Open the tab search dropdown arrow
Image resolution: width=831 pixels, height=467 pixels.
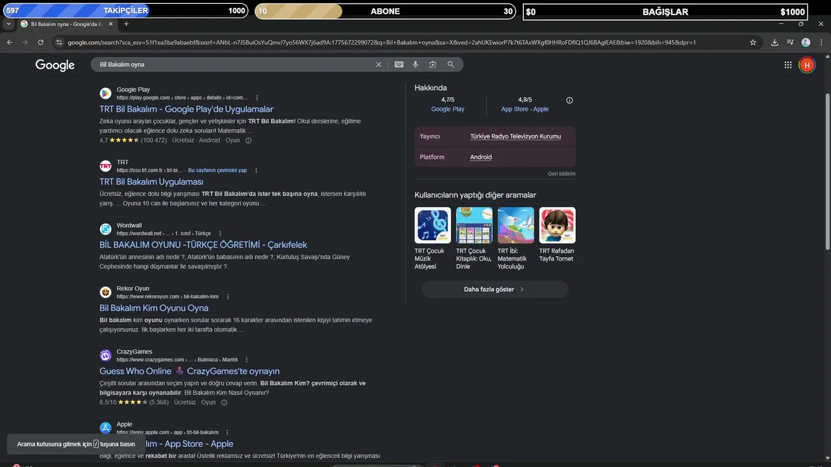point(8,24)
